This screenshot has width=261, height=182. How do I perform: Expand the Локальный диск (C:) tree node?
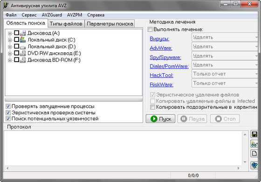pos(10,40)
